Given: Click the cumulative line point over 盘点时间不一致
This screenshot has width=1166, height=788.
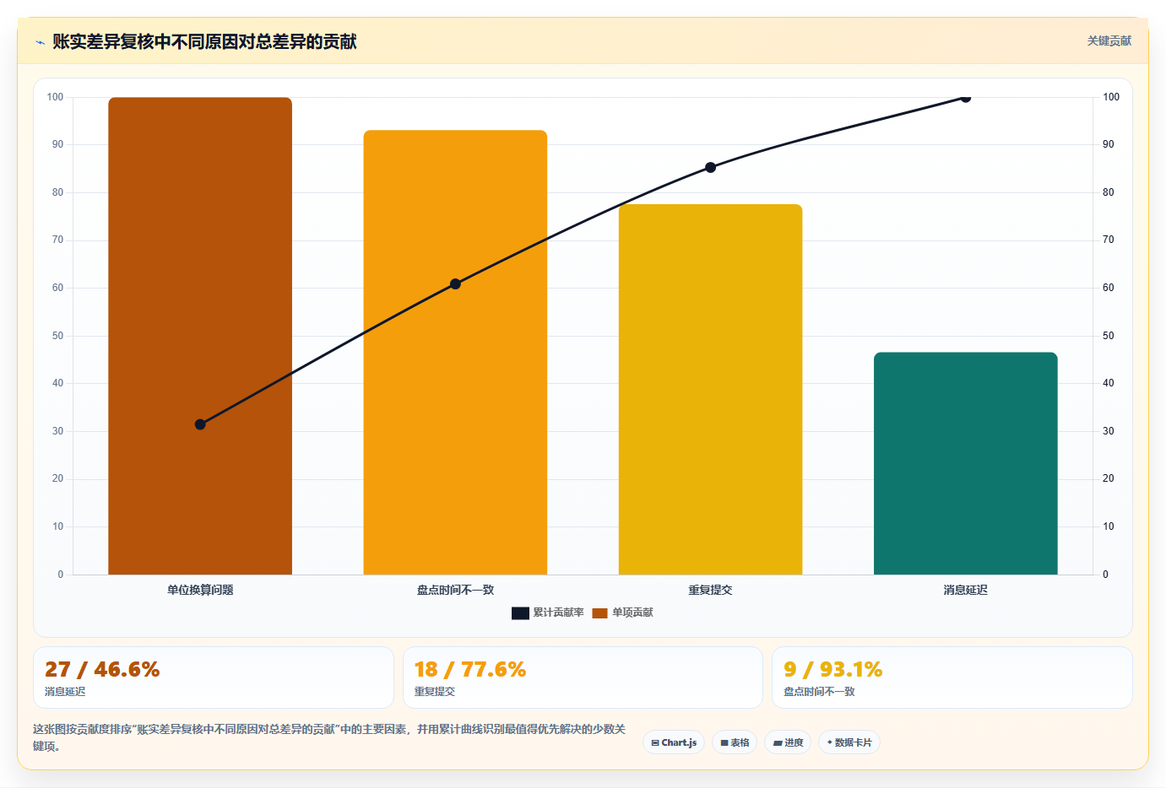Looking at the screenshot, I should pyautogui.click(x=455, y=284).
